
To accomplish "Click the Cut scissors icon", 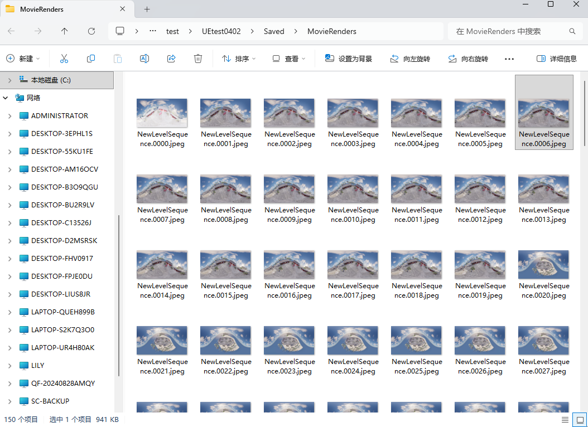I will pyautogui.click(x=64, y=59).
